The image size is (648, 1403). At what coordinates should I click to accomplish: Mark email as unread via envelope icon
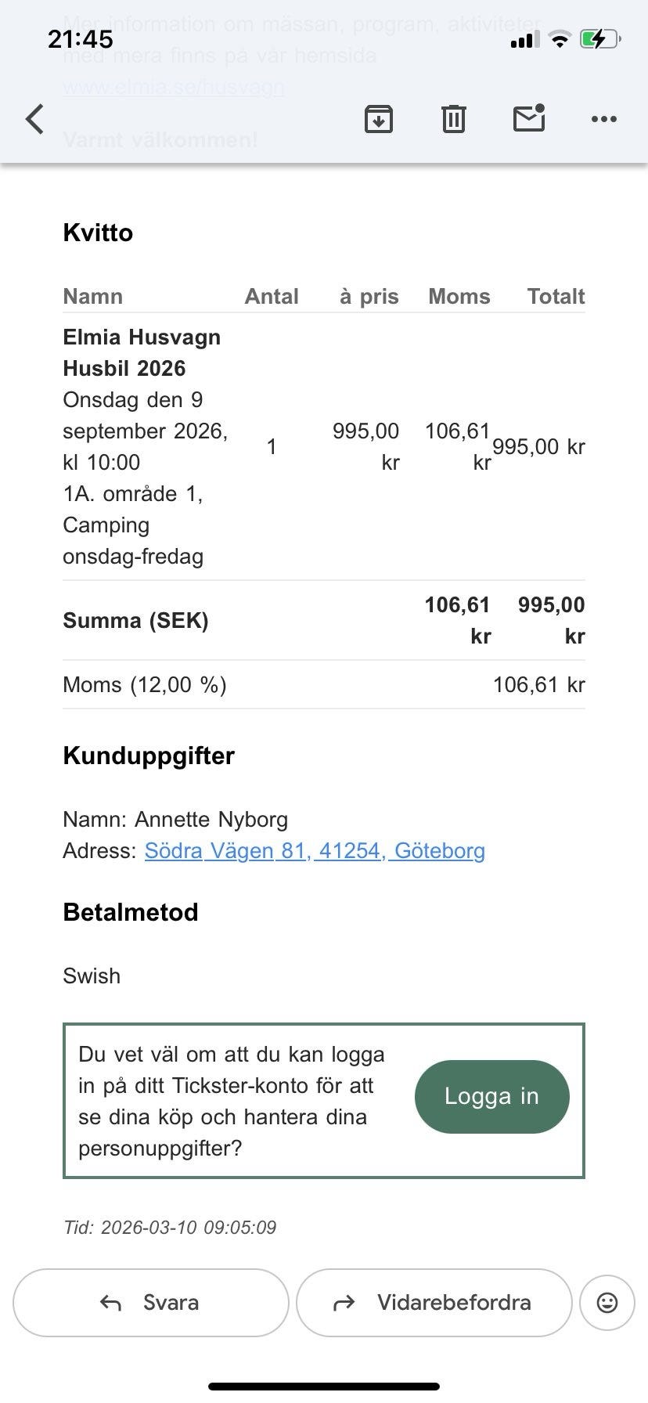[529, 119]
